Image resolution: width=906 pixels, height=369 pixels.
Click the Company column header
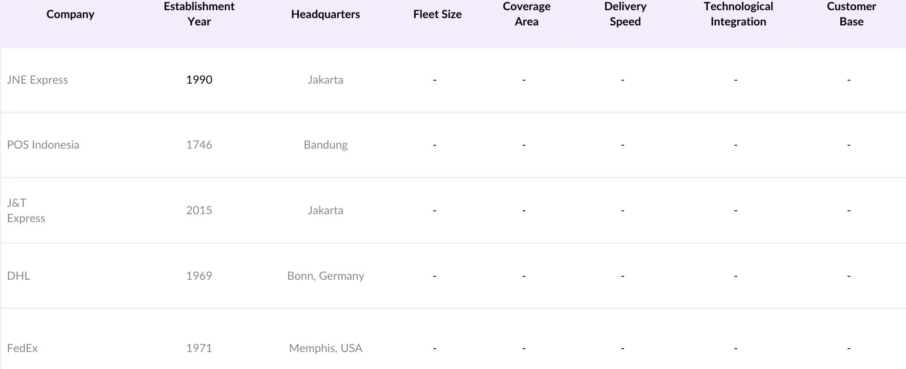pos(70,15)
